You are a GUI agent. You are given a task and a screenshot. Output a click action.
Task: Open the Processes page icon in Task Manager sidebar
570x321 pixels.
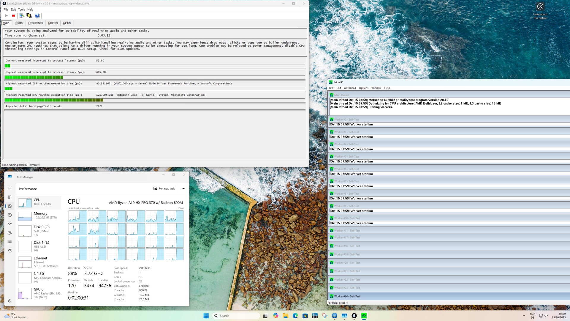(x=10, y=197)
